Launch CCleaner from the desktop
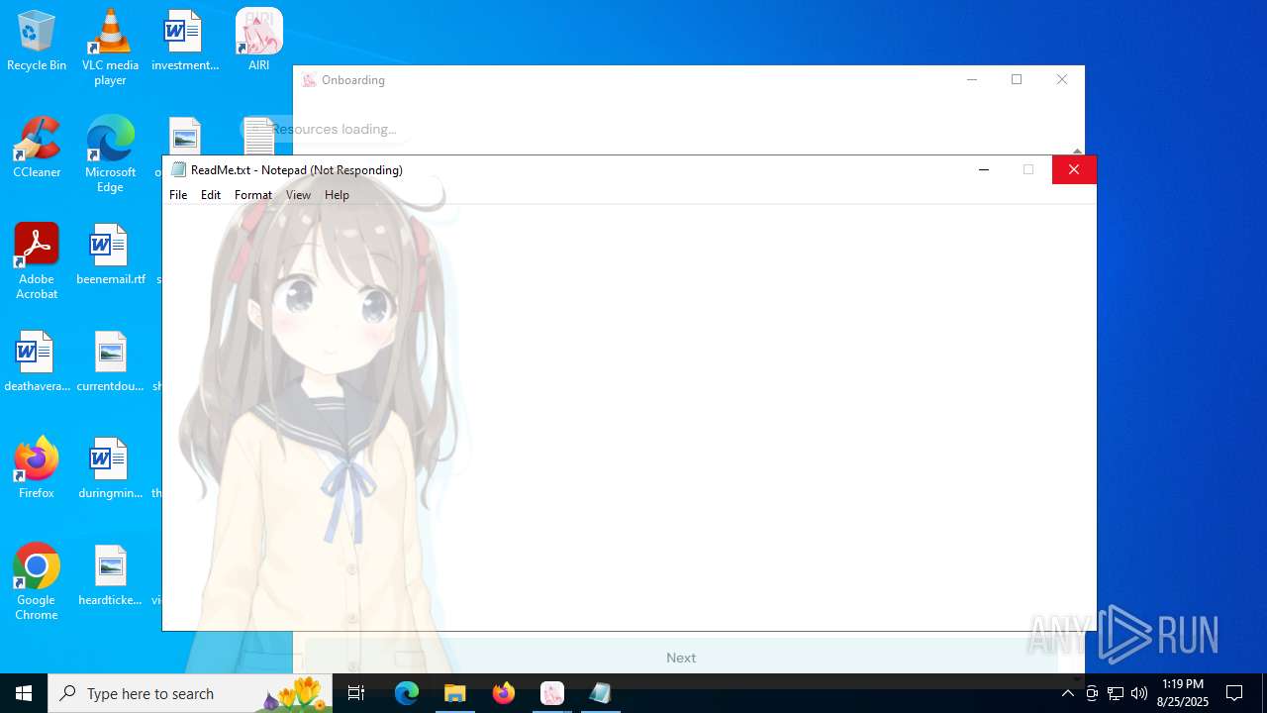 [37, 149]
